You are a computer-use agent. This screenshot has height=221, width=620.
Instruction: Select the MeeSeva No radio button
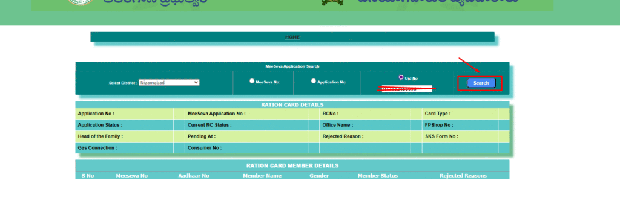[252, 80]
